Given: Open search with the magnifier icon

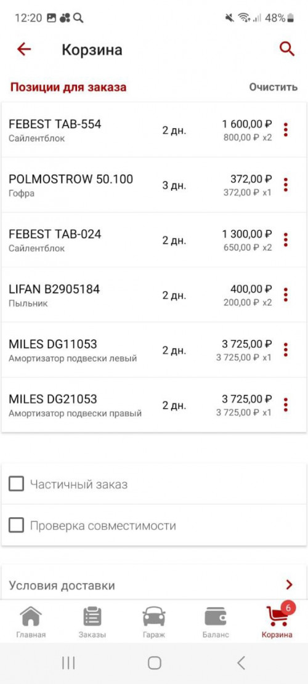Looking at the screenshot, I should [287, 49].
